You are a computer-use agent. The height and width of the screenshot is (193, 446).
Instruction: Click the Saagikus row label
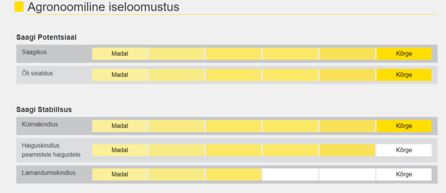tap(34, 52)
